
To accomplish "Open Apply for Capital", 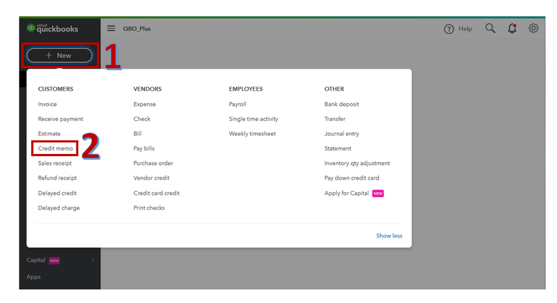I will pos(346,193).
